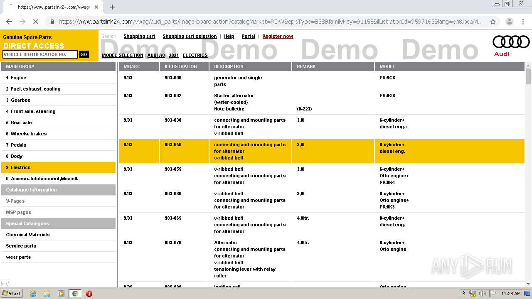Launch Internet Explorer from the taskbar
Image resolution: width=532 pixels, height=299 pixels.
(33, 294)
